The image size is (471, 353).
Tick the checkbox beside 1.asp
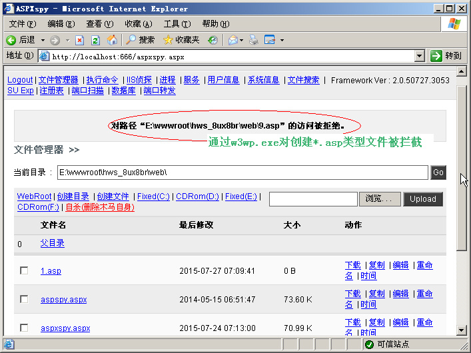tap(24, 270)
